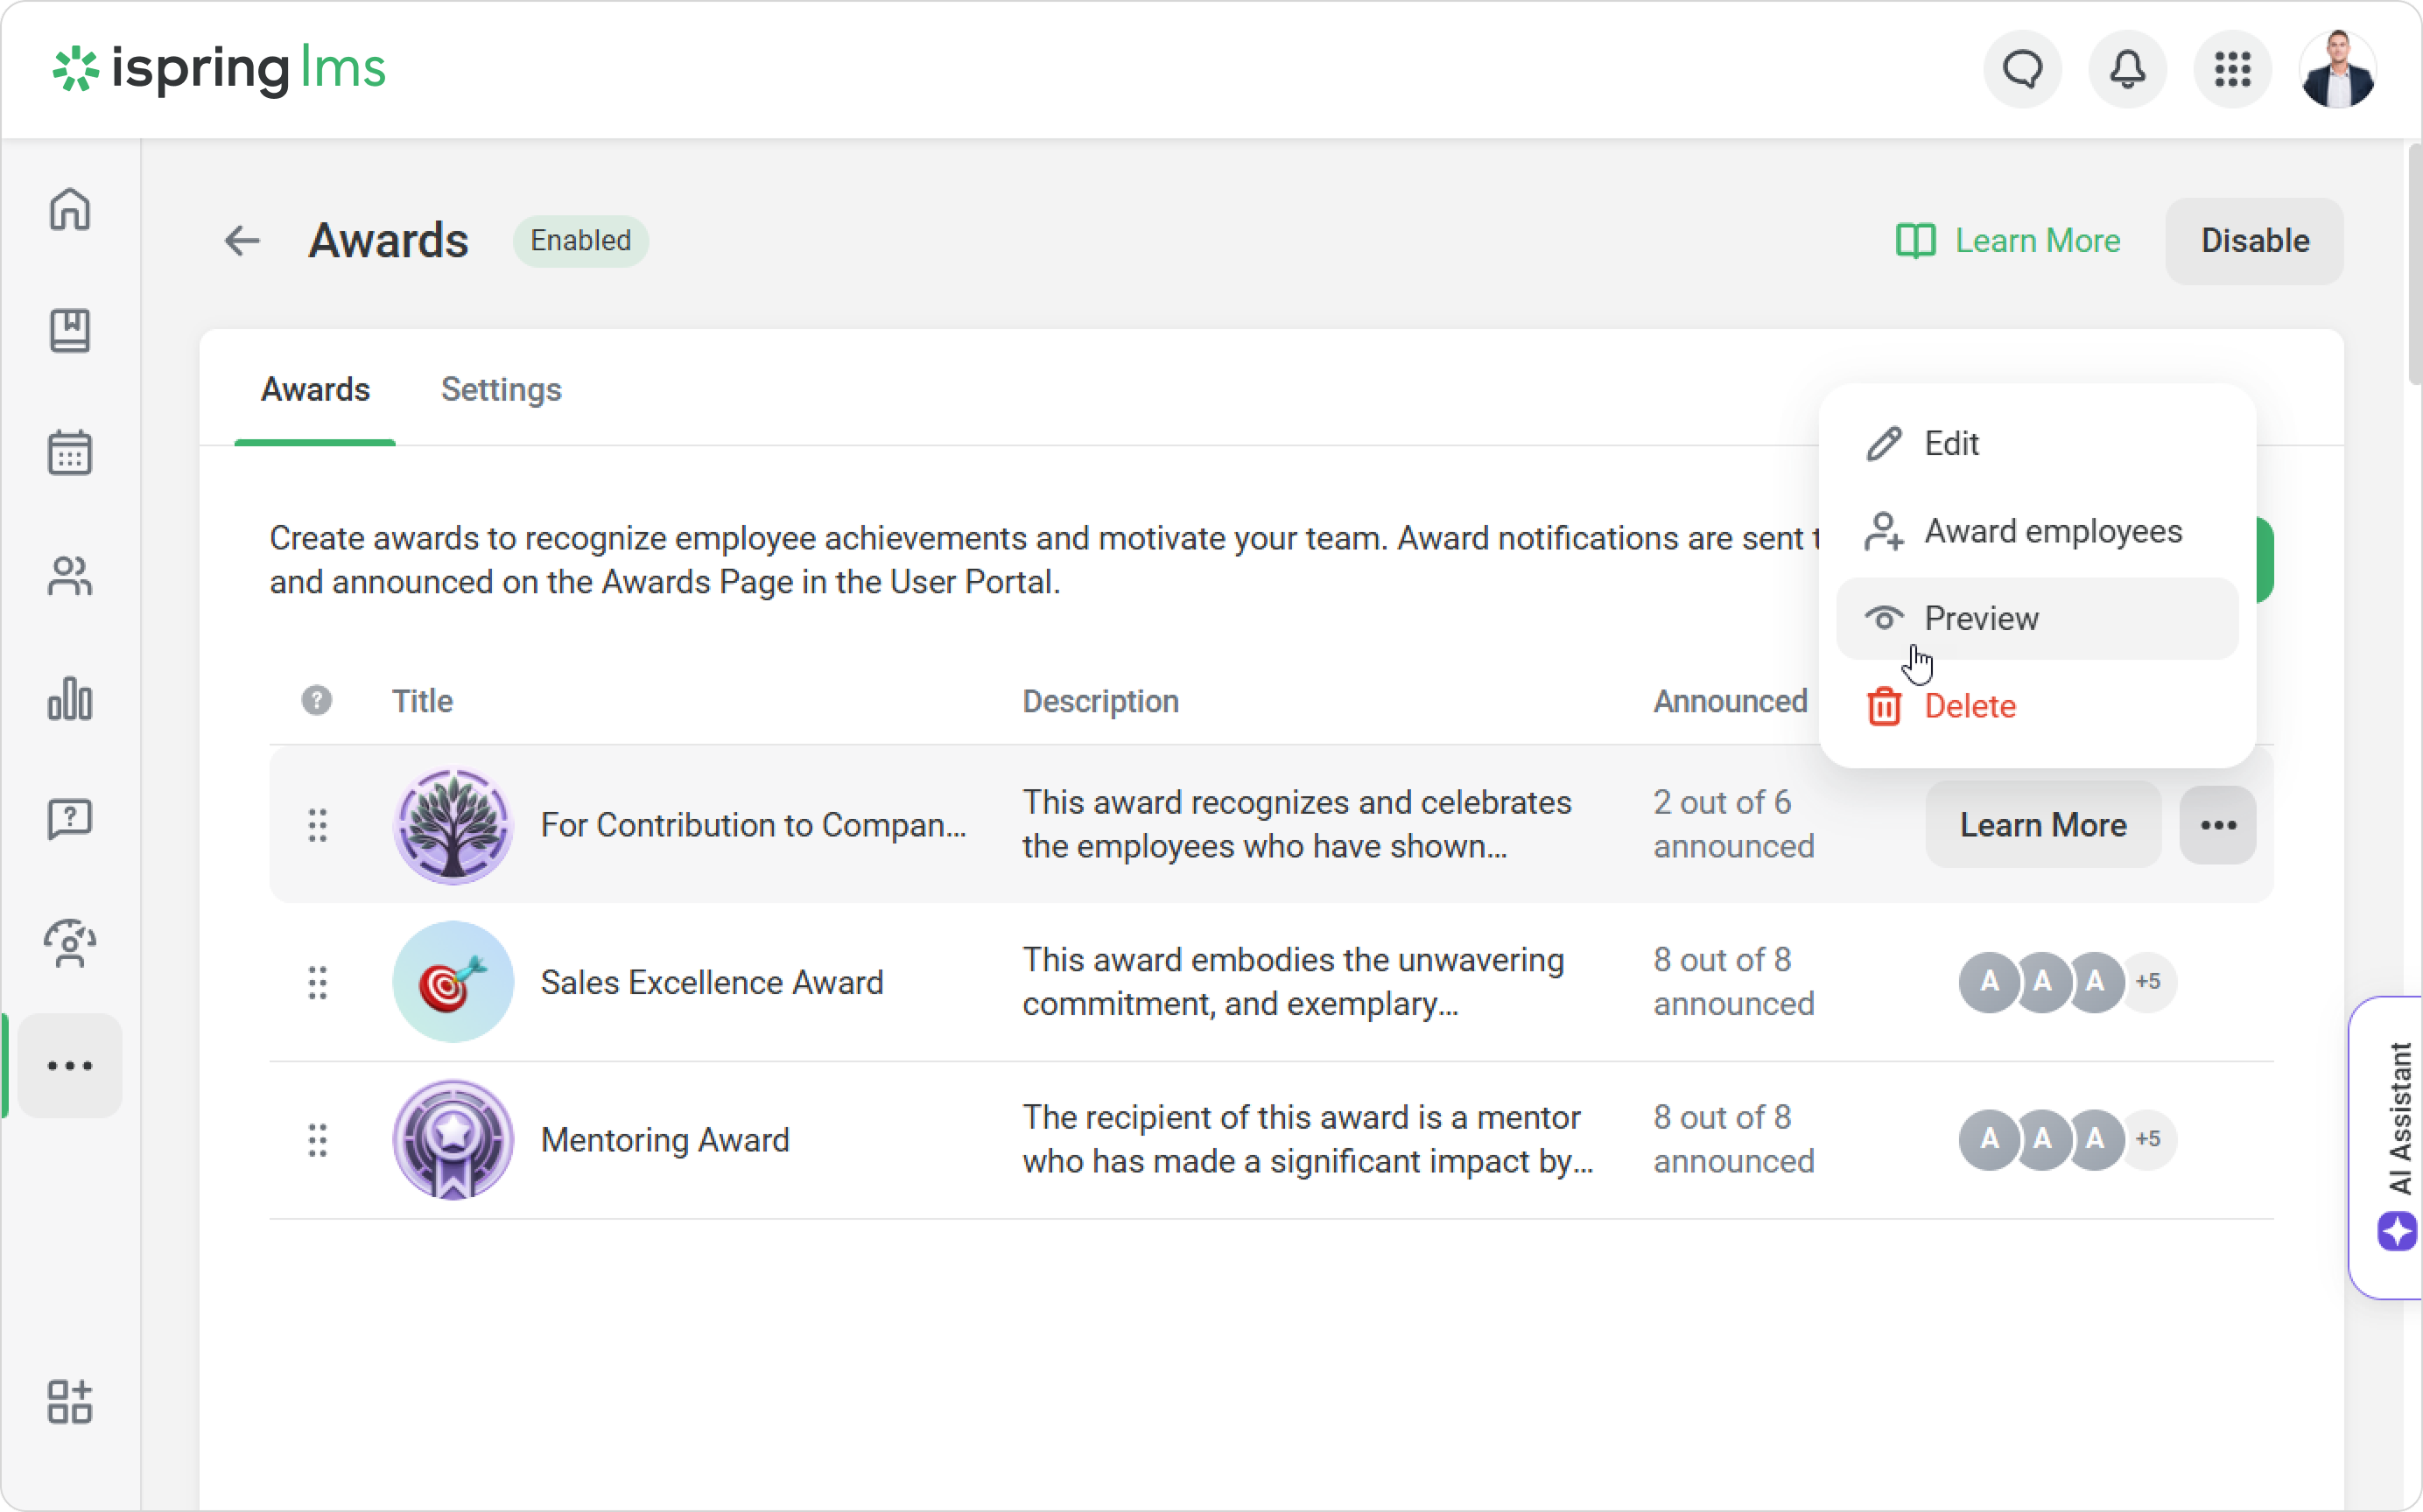Open the apps grid icon
Screen dimensions: 2423x1512
coord(2232,69)
